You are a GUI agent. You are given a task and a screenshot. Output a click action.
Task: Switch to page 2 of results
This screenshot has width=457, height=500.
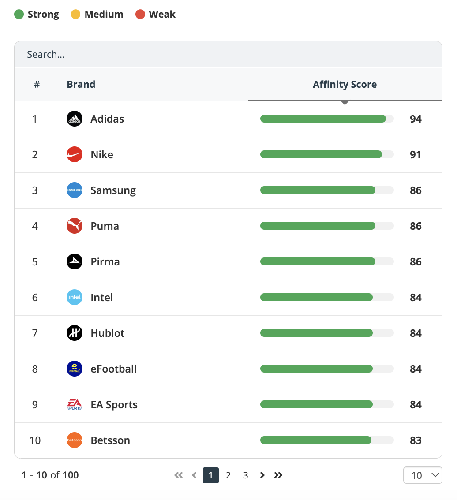click(x=228, y=475)
